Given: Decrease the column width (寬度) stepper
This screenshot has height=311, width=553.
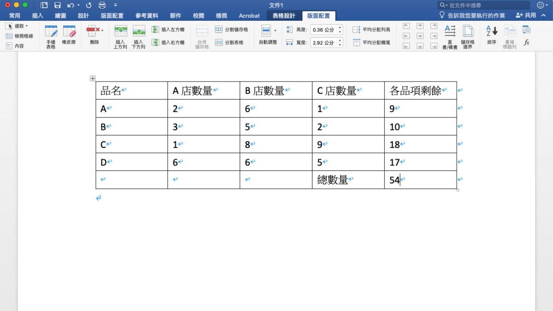Looking at the screenshot, I should [x=340, y=45].
